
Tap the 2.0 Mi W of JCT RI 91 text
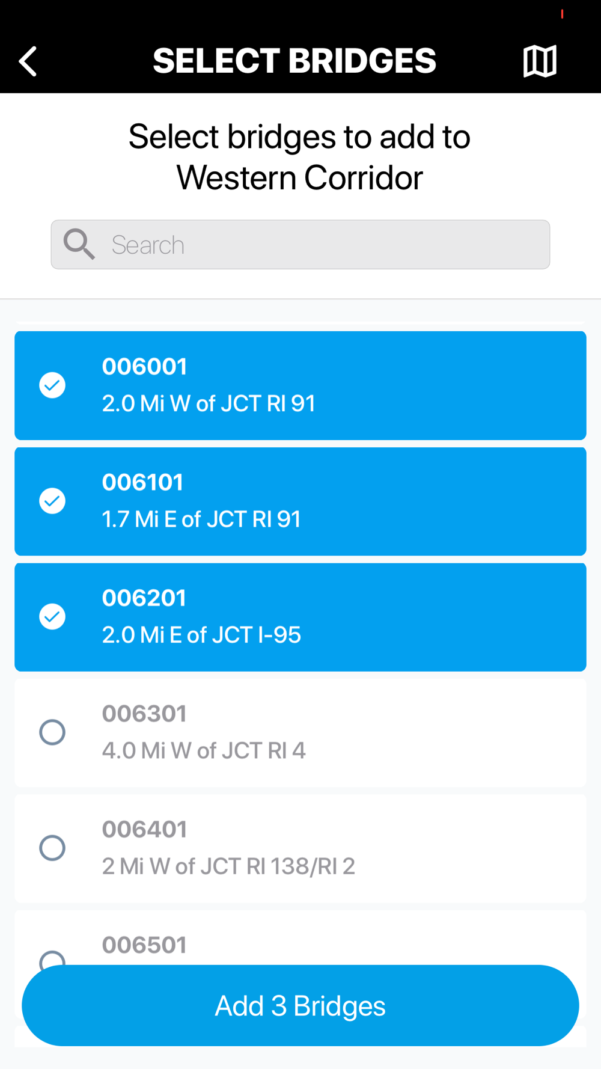209,403
